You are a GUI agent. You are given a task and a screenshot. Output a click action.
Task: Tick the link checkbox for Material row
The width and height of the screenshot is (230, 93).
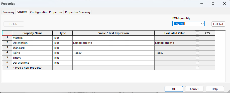197,38
